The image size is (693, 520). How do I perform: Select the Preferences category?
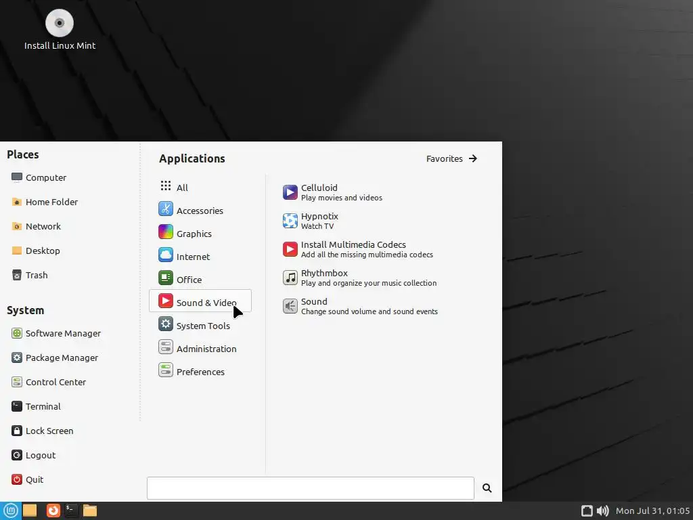(x=200, y=371)
